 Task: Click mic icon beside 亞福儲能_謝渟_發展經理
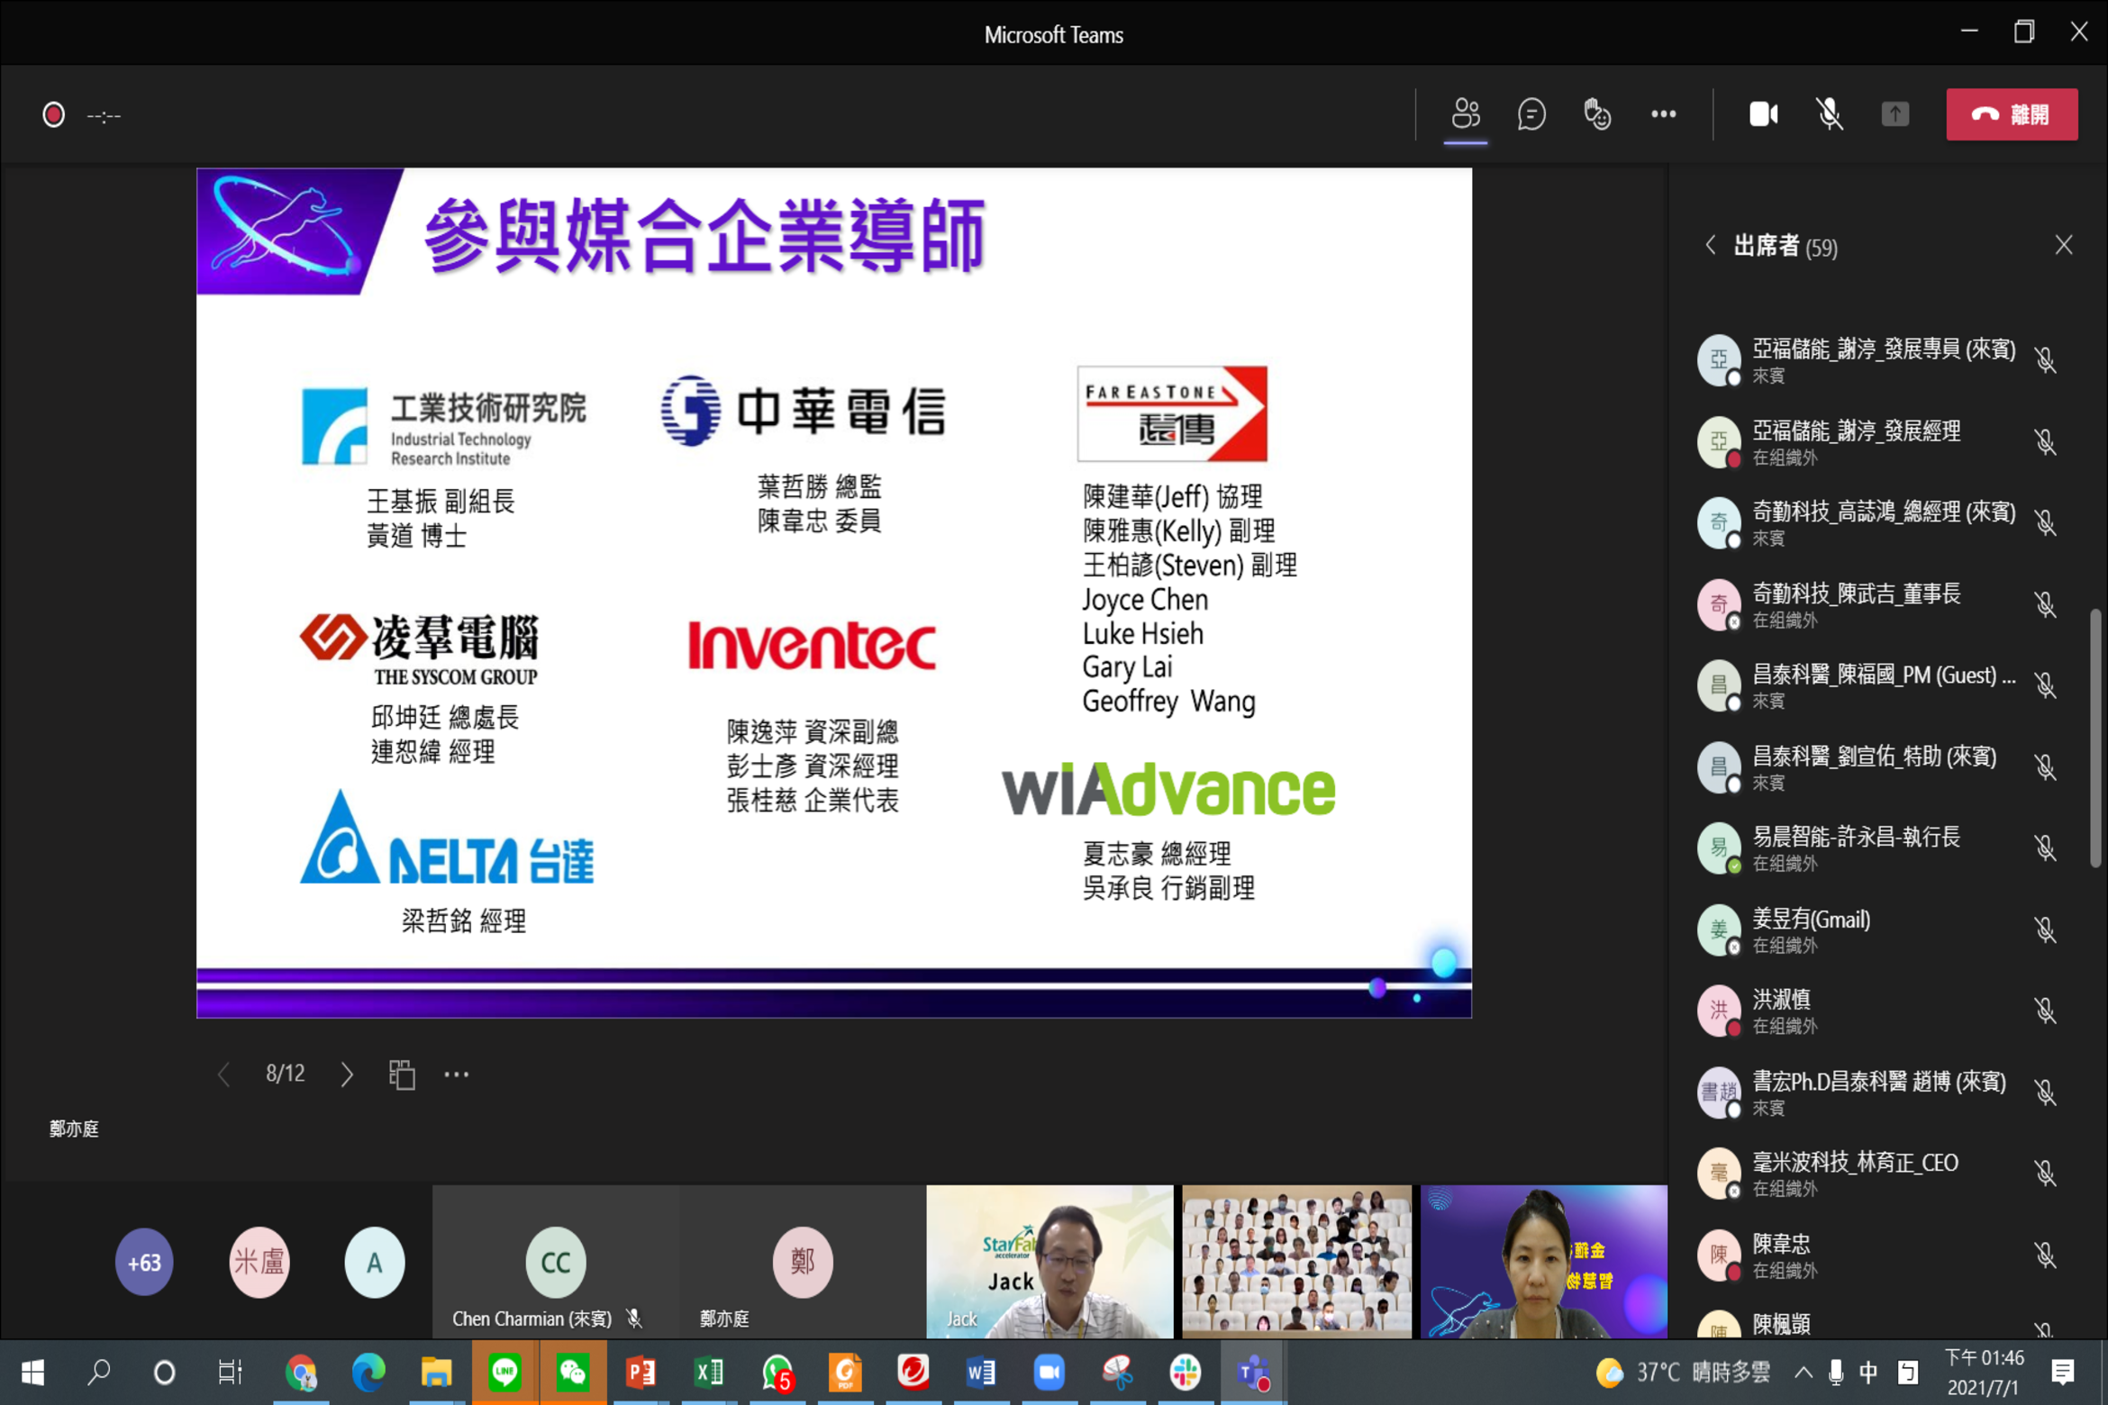(x=2045, y=442)
